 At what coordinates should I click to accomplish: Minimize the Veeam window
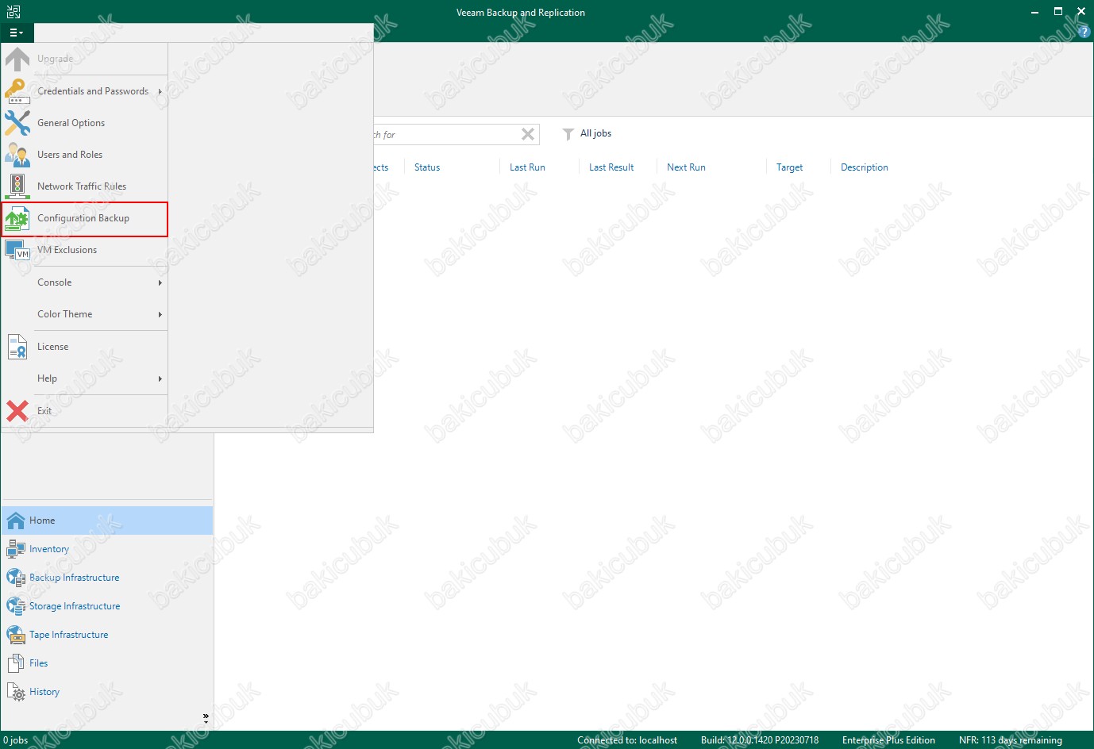tap(1034, 12)
